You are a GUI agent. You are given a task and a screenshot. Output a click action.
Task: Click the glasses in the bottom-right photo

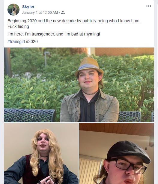[x=128, y=166]
